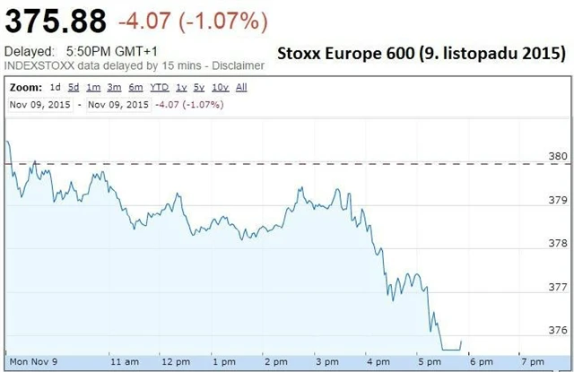This screenshot has width=574, height=372.
Task: Click the 380 price axis label
Action: (558, 156)
